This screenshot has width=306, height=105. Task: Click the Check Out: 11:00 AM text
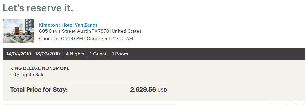[110, 39]
